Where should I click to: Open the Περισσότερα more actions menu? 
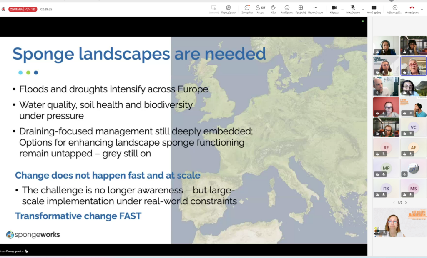(315, 9)
